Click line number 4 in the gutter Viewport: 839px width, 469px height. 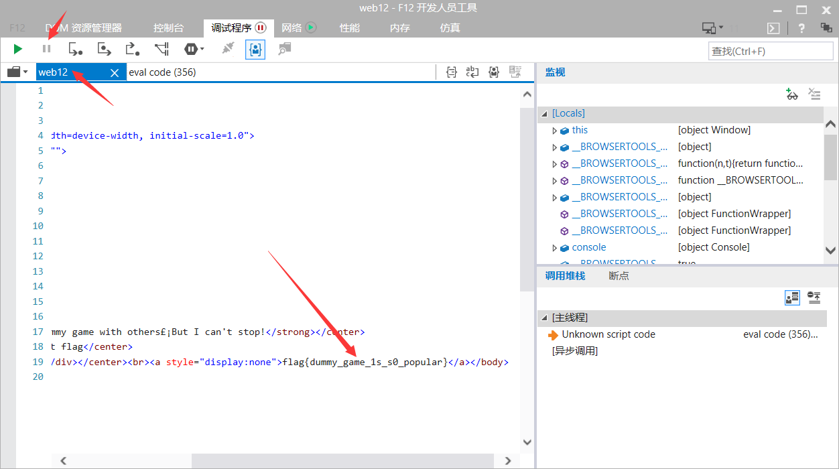[x=40, y=135]
